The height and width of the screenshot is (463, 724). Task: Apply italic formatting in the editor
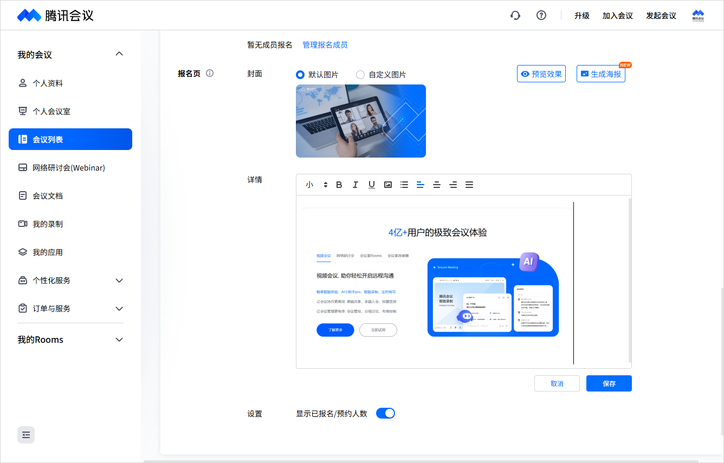coord(355,185)
